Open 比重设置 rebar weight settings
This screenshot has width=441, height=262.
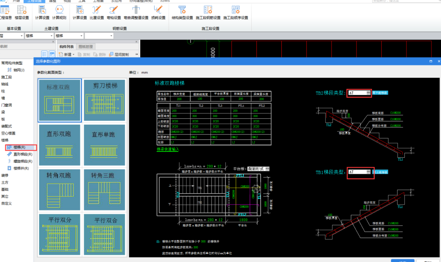pos(96,13)
